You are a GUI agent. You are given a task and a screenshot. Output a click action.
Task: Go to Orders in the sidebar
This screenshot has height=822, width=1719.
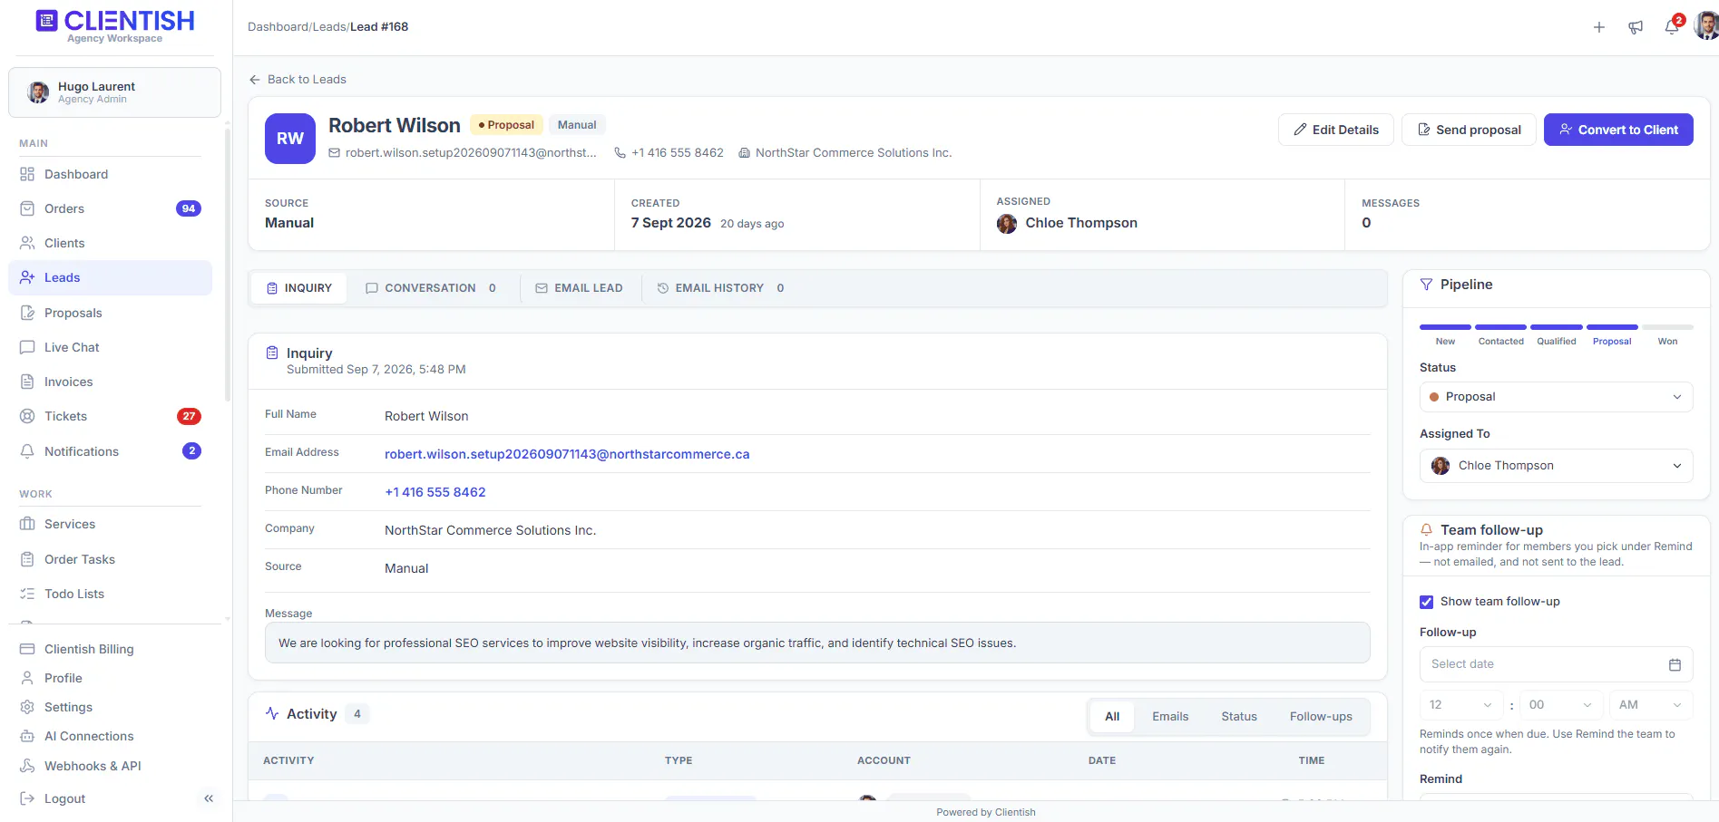110,208
